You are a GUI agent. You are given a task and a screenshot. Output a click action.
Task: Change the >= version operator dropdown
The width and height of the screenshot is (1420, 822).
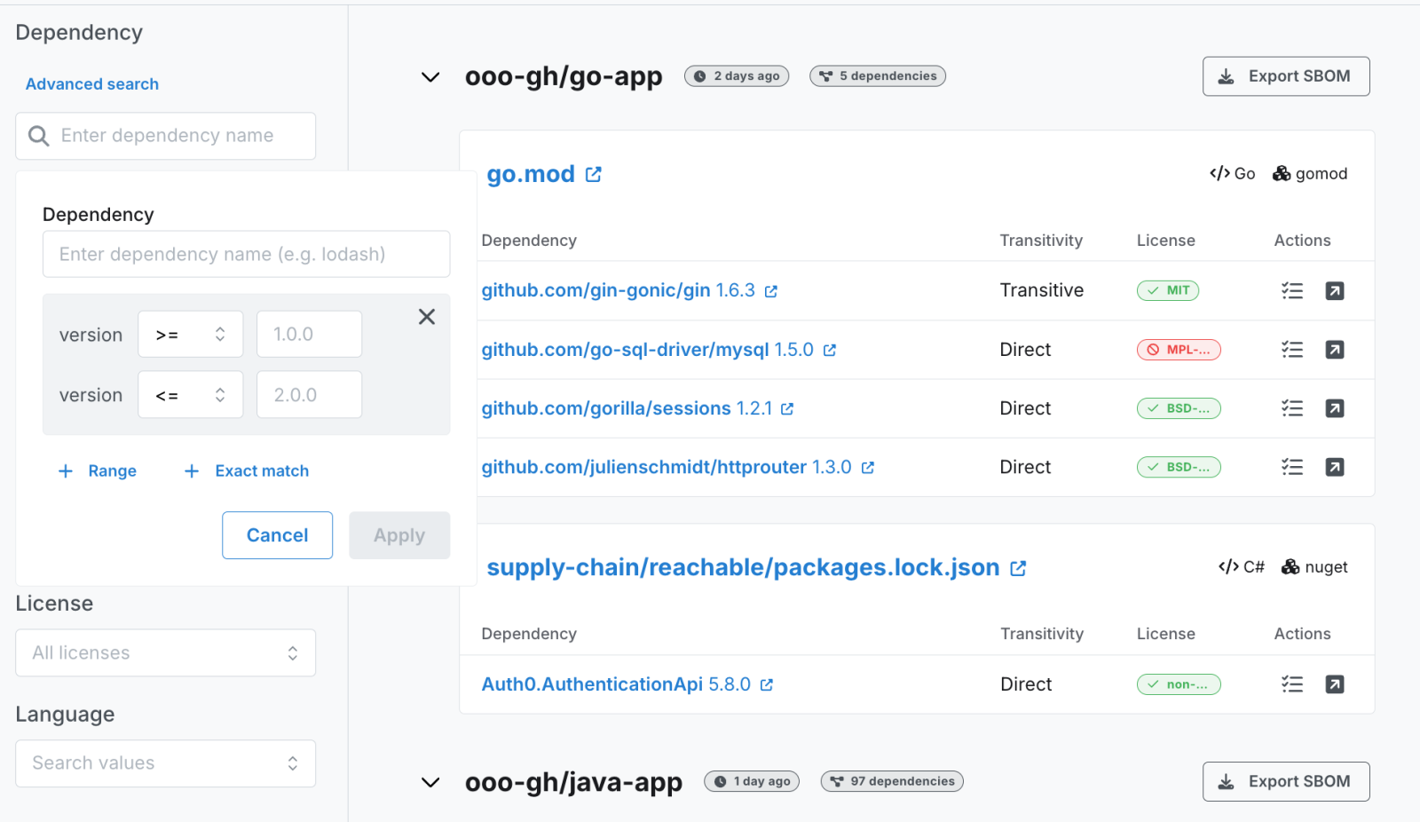190,335
